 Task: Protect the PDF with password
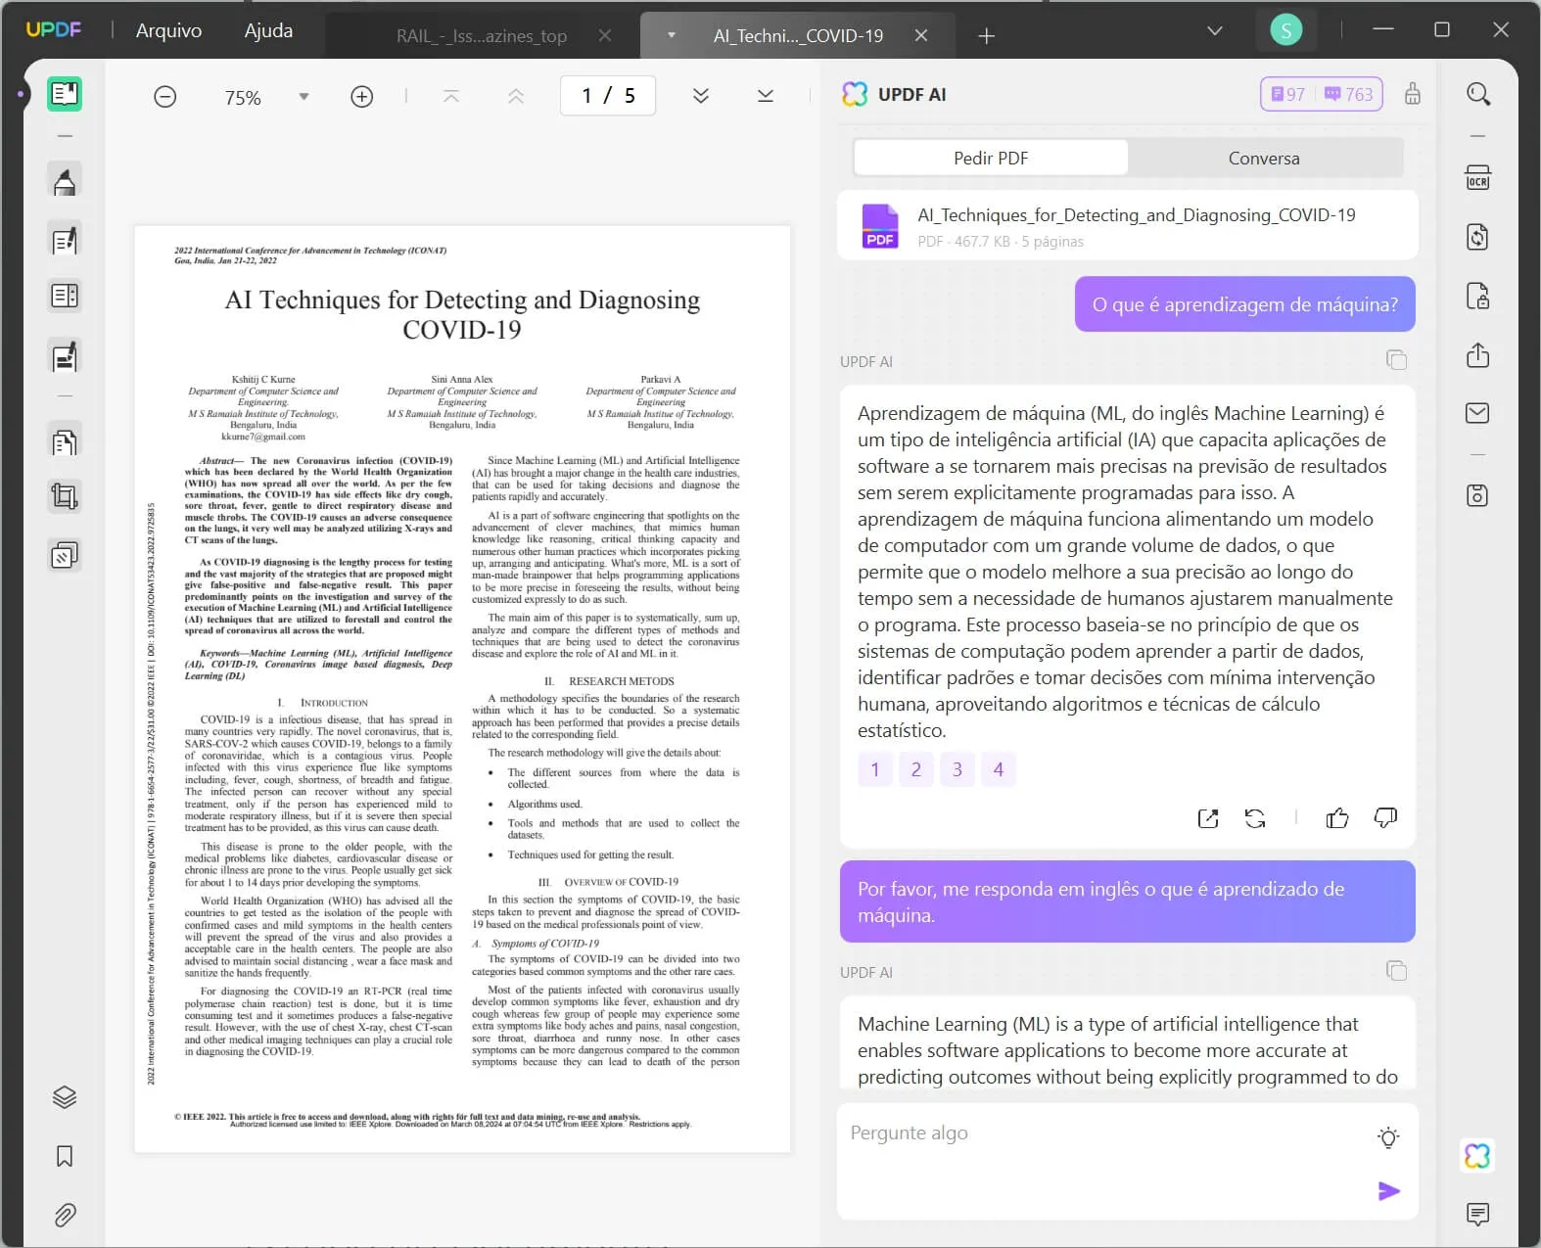(1478, 296)
